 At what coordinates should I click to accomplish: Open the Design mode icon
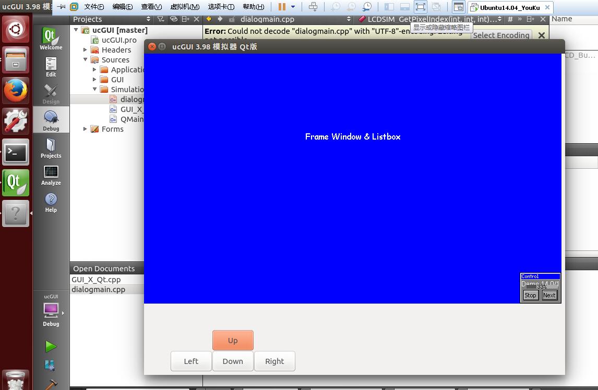click(x=51, y=94)
